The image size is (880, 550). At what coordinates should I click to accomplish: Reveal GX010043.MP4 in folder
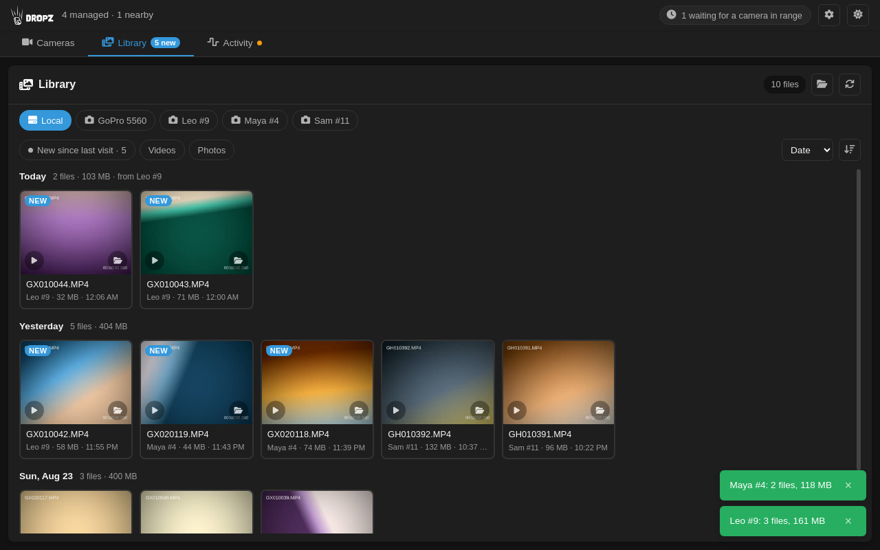click(239, 261)
